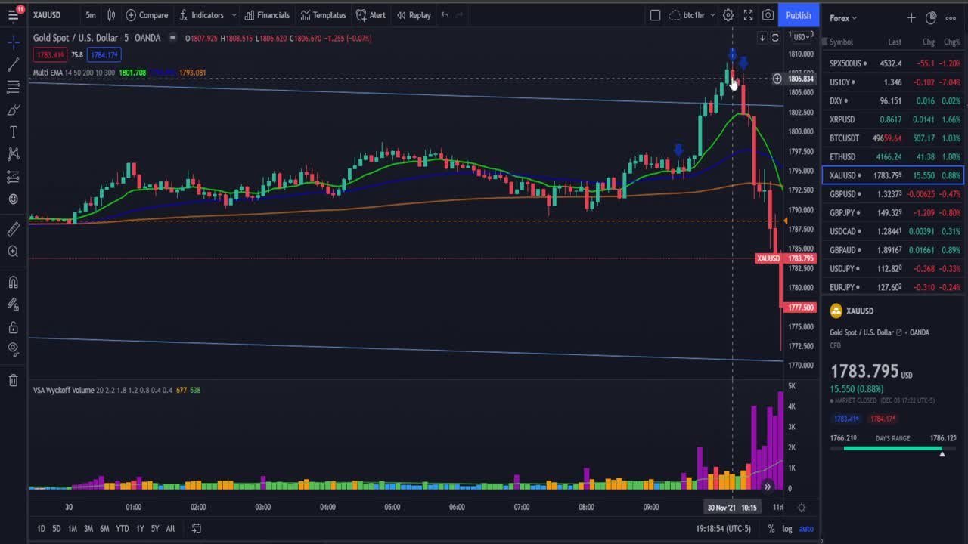Select the brush shapes tool

point(13,110)
